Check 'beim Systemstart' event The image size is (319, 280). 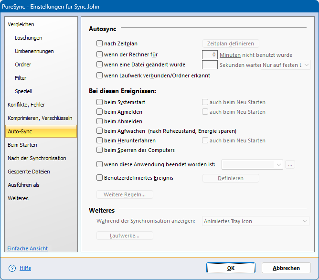99,102
